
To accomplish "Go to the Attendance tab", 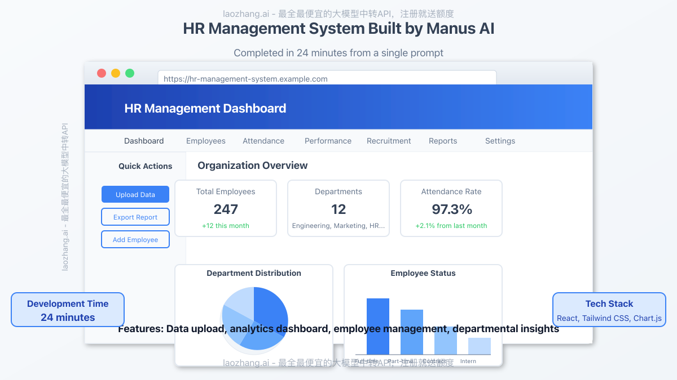I will [263, 141].
